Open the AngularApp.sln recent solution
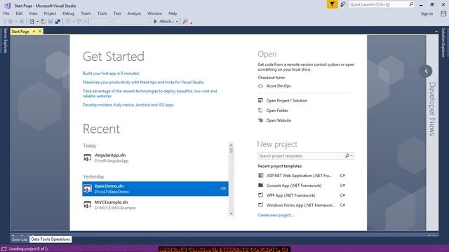The width and height of the screenshot is (449, 252). [155, 157]
